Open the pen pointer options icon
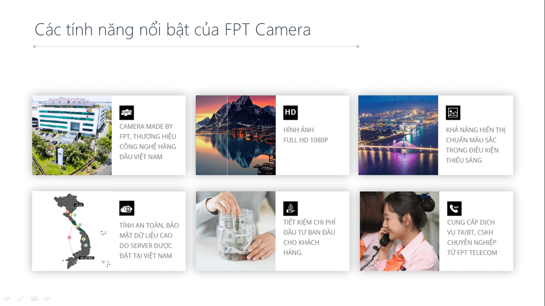The image size is (545, 306). [20, 298]
